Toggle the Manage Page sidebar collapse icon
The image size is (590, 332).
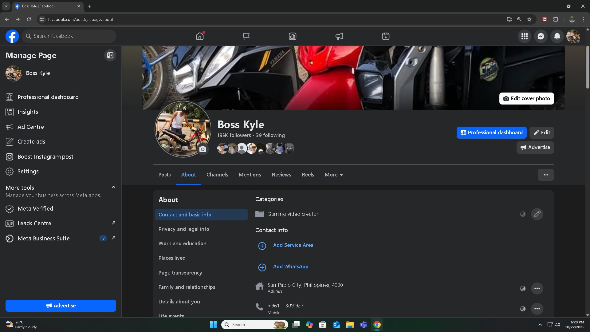[110, 55]
